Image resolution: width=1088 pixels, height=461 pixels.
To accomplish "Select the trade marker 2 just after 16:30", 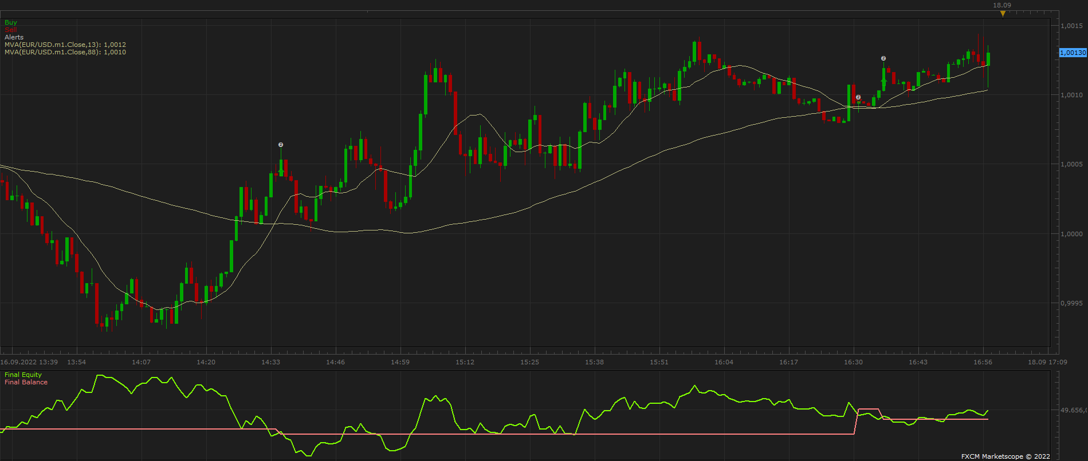I will [x=858, y=97].
